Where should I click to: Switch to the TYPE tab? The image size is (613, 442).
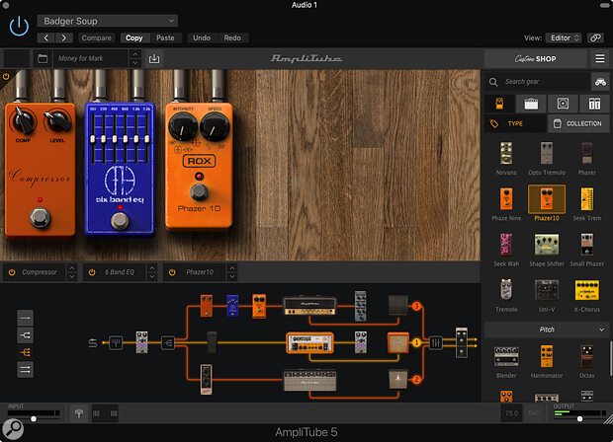click(515, 123)
